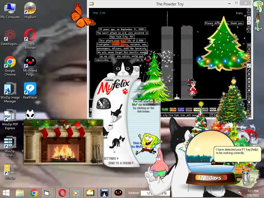
Task: Open the Game of Life dots section
Action: pyautogui.click(x=249, y=94)
